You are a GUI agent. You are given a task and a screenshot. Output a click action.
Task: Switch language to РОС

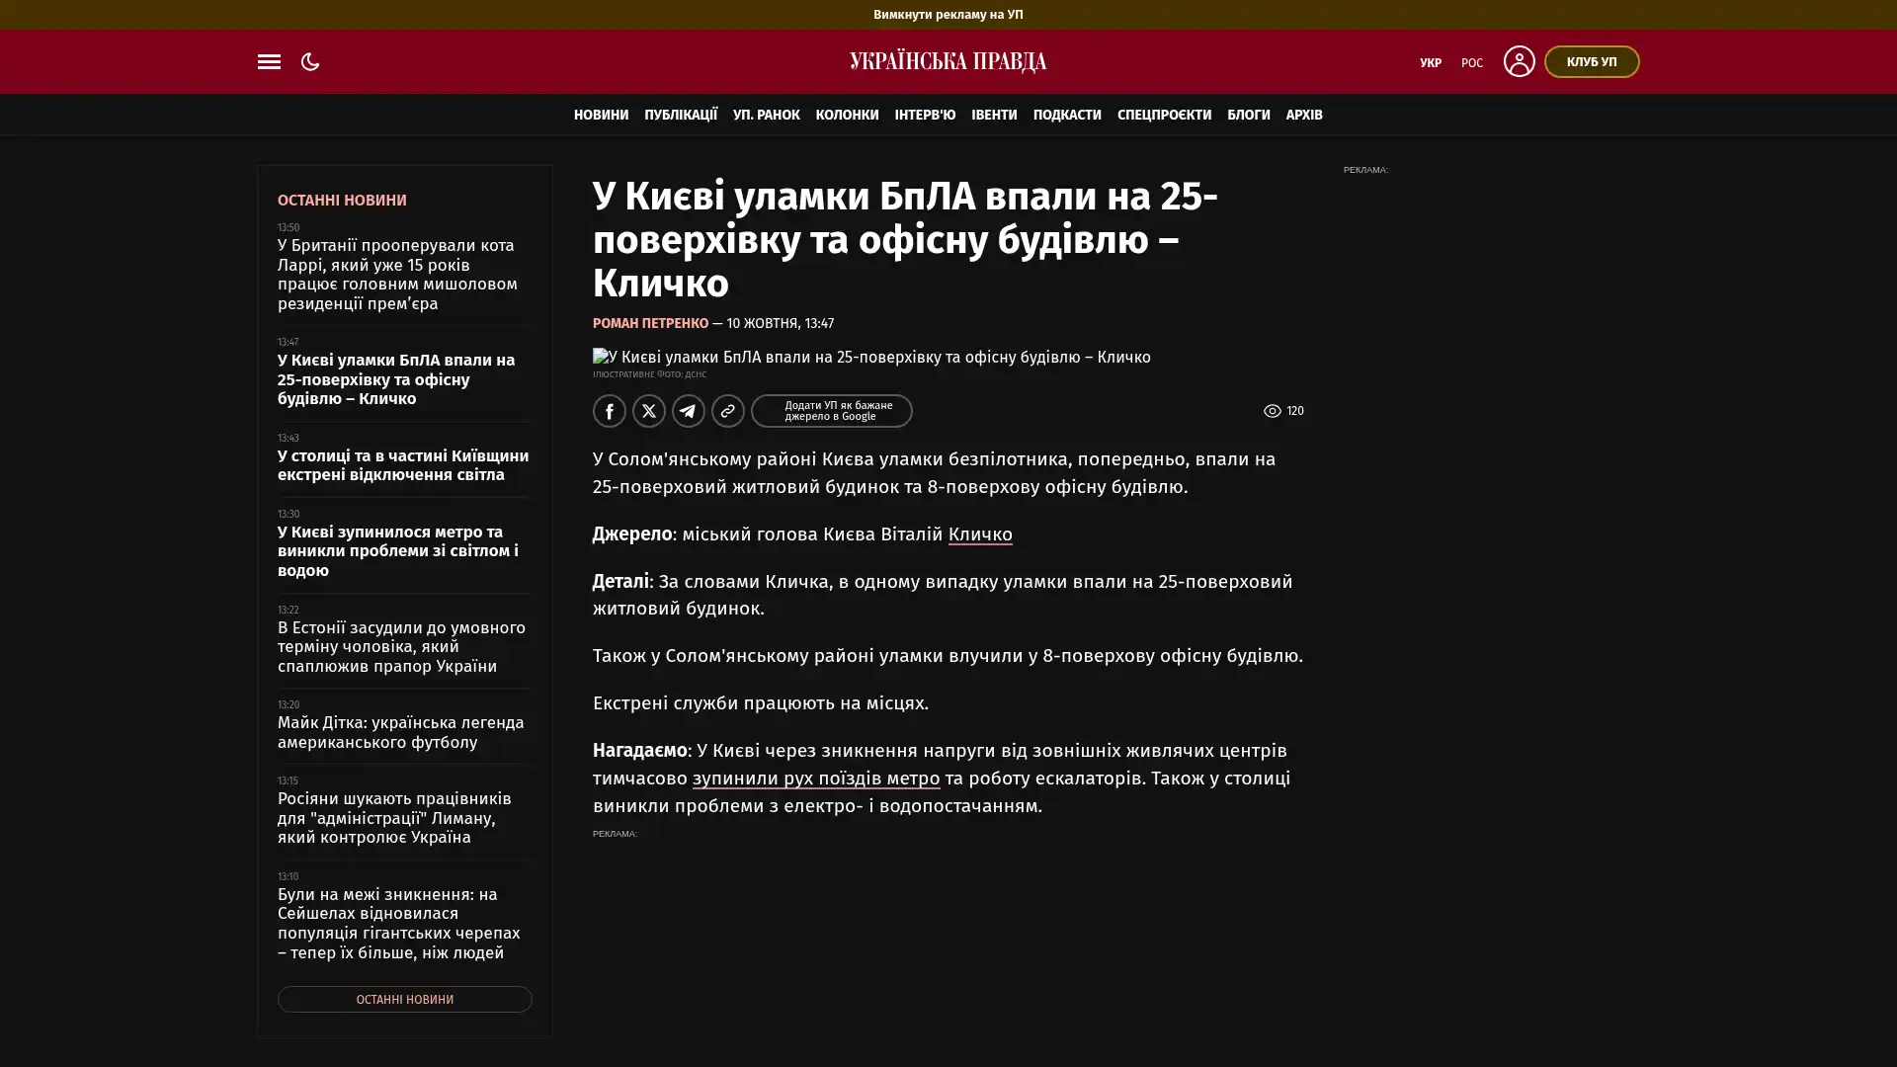[x=1471, y=62]
